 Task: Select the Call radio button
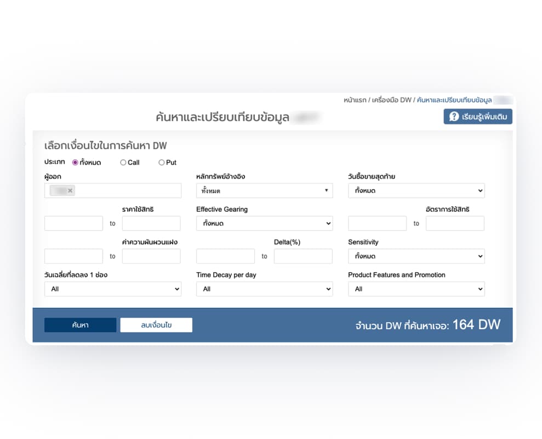pos(123,162)
